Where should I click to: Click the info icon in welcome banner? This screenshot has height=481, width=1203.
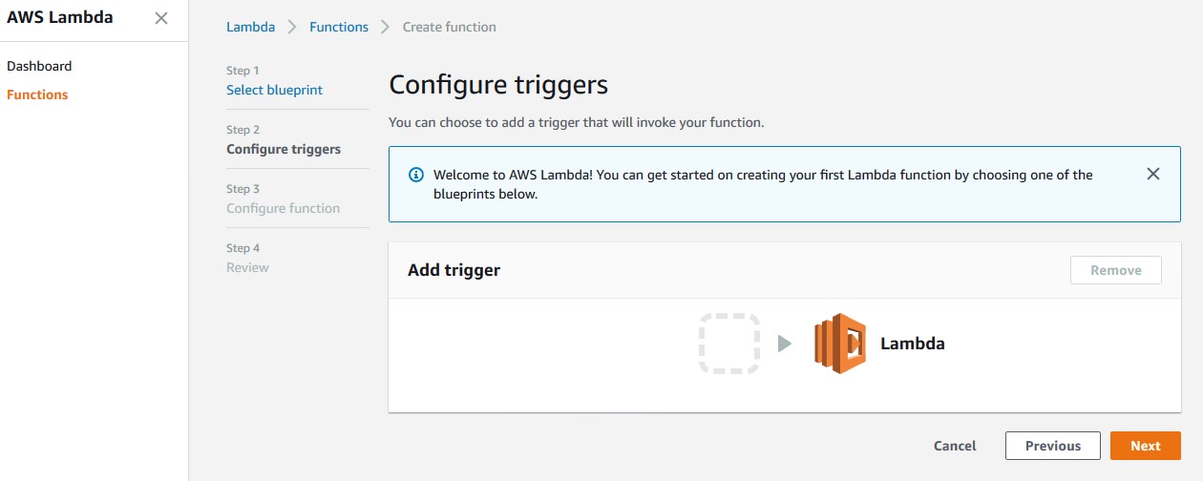pyautogui.click(x=416, y=175)
